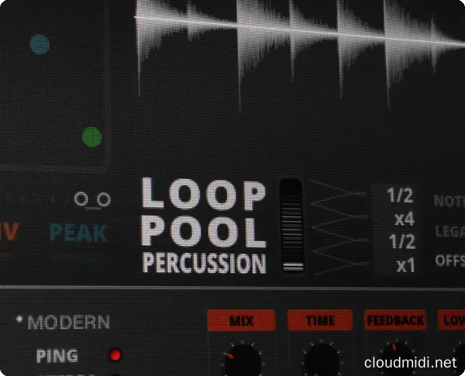Click the LOOP POOL PERCUSSION logo

[x=204, y=226]
